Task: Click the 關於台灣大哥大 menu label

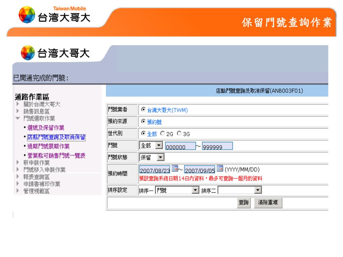Action: 42,104
